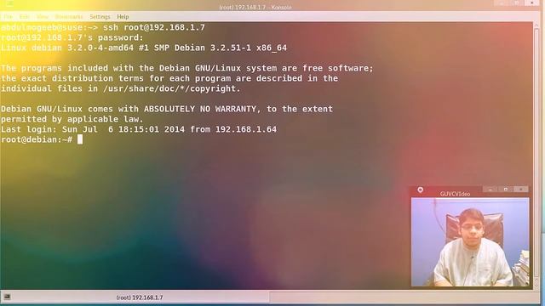Click the GUVCVideo title bar text
This screenshot has height=306, width=545.
tap(455, 194)
